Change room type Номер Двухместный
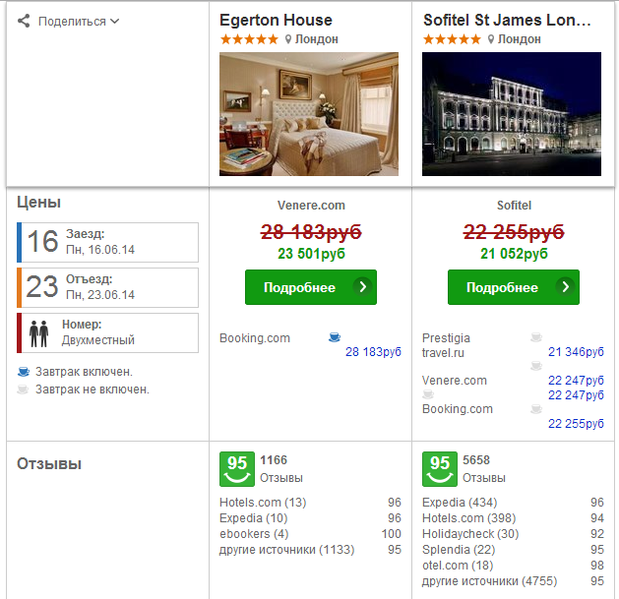 [x=108, y=332]
